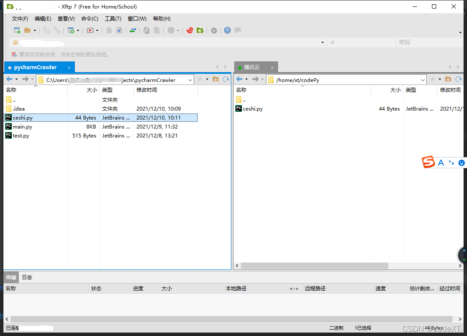Toggle 二进制 transfer mode in status bar
Image resolution: width=467 pixels, height=336 pixels.
pyautogui.click(x=336, y=328)
